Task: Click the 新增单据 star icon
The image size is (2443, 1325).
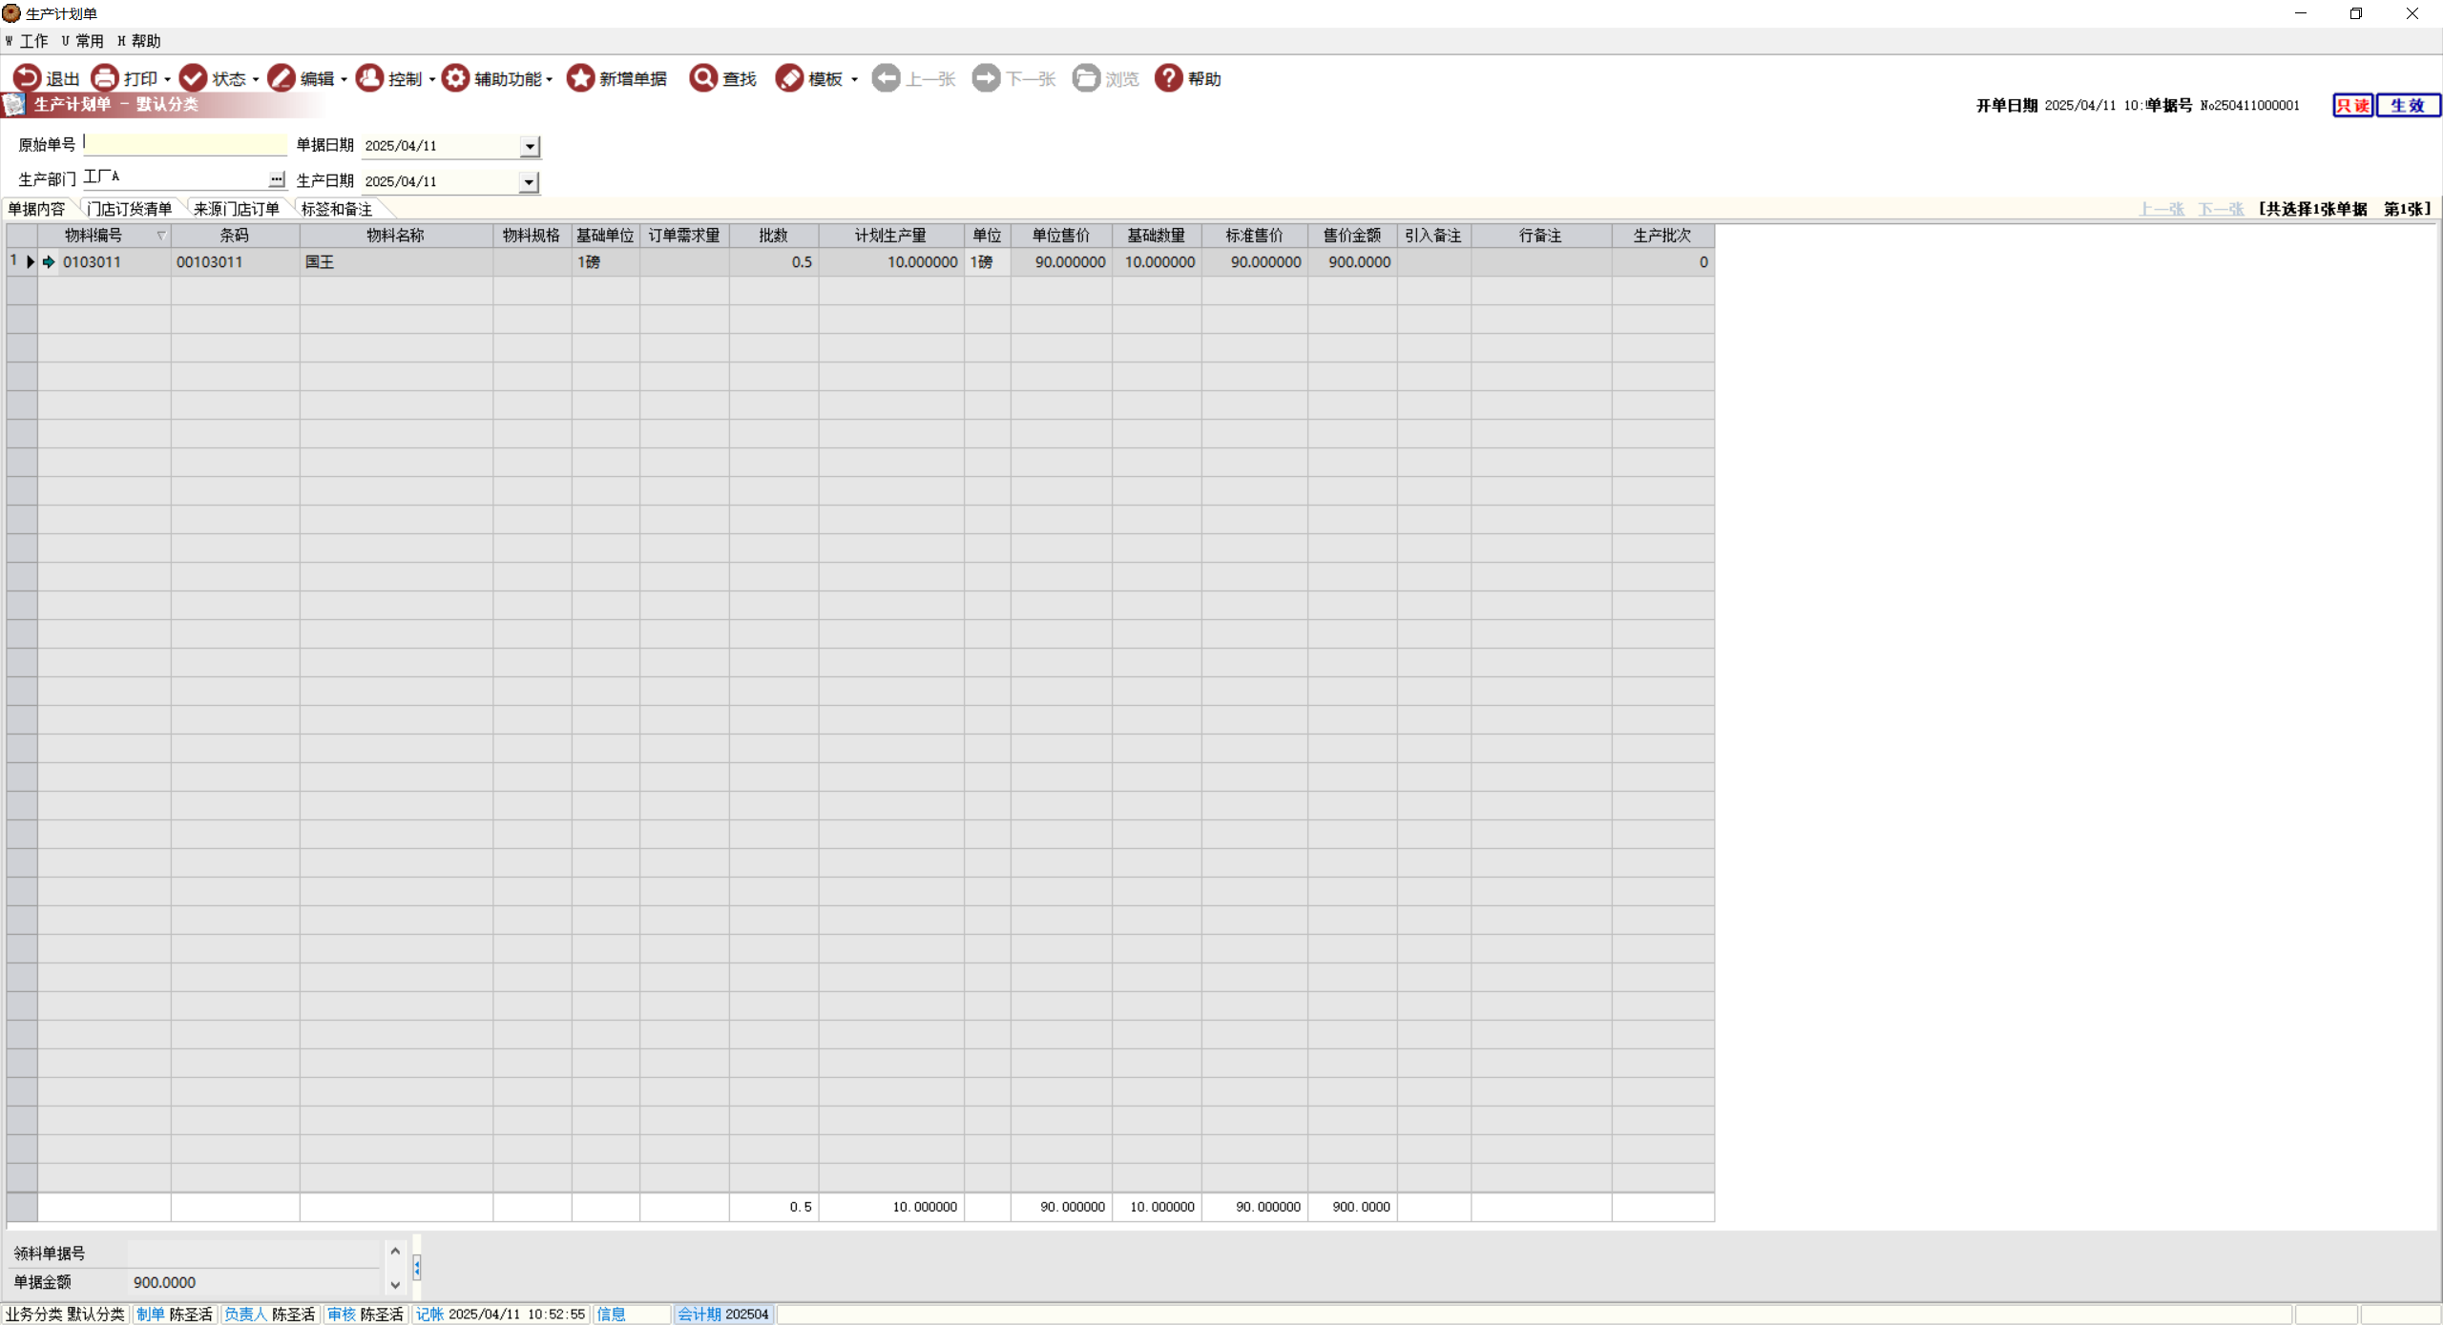Action: click(x=580, y=78)
